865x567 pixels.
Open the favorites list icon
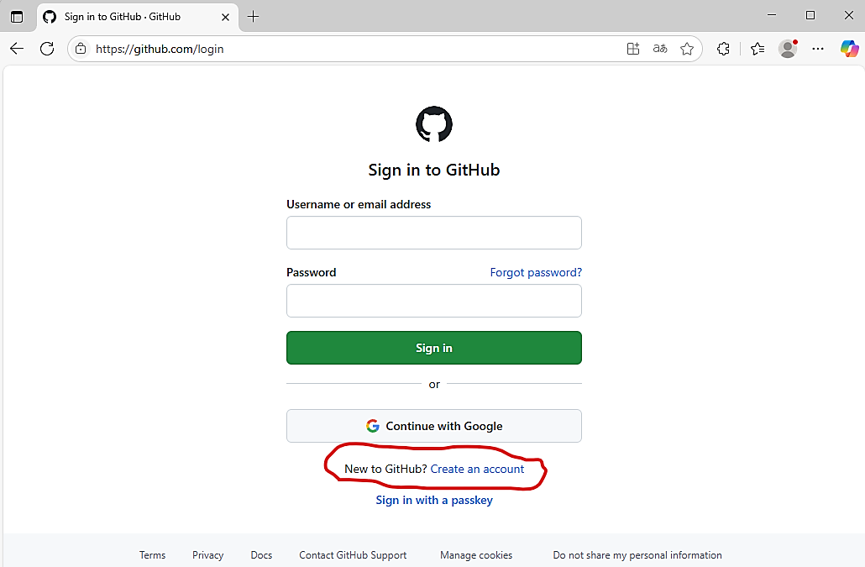758,49
